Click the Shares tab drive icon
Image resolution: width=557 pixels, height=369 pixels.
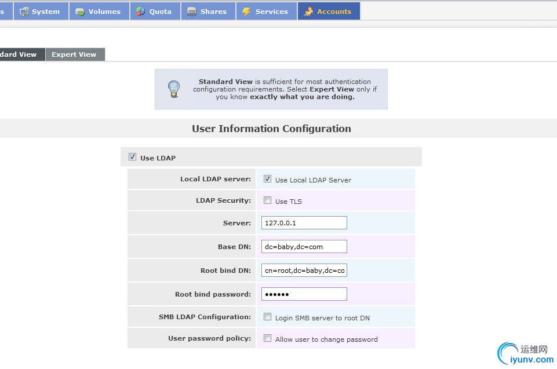[191, 12]
